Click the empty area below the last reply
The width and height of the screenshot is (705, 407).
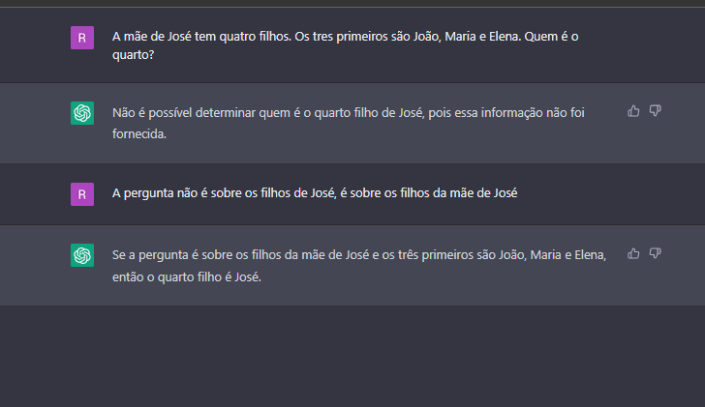(x=352, y=357)
